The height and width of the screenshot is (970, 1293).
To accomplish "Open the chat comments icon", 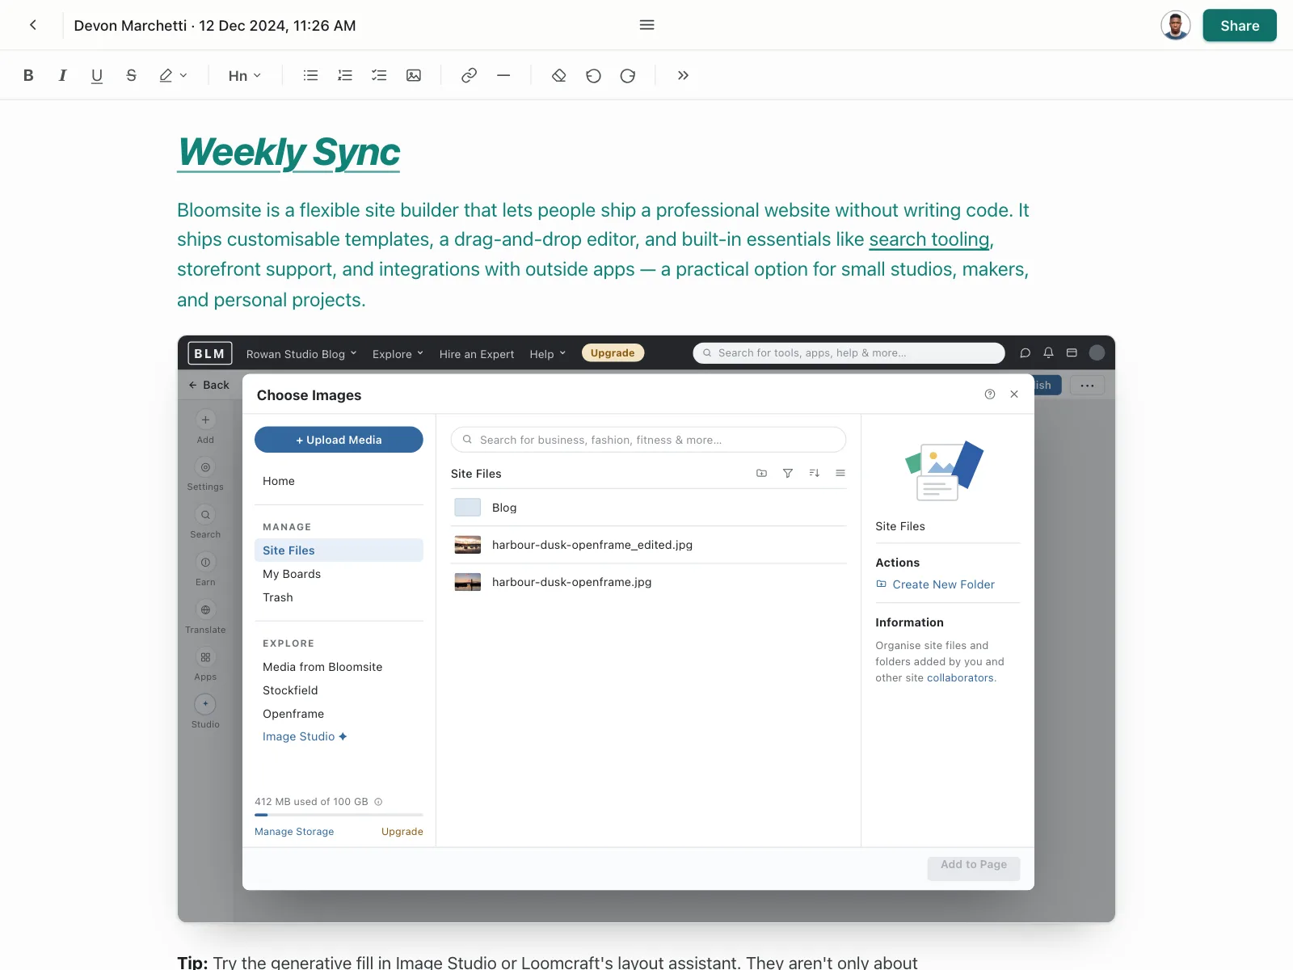I will coord(1026,352).
